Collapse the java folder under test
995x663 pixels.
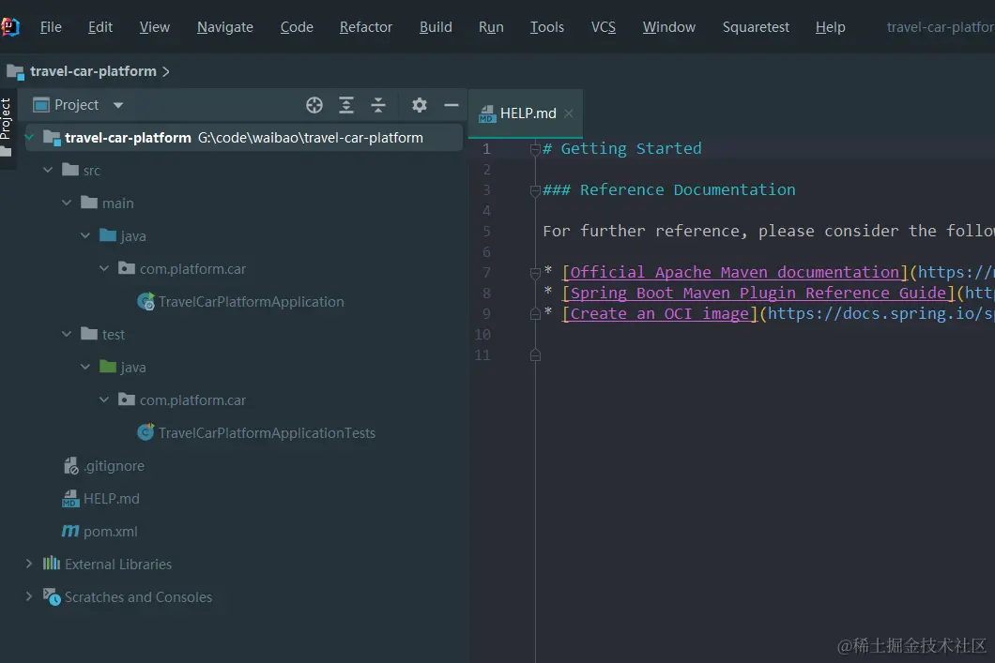pos(85,367)
